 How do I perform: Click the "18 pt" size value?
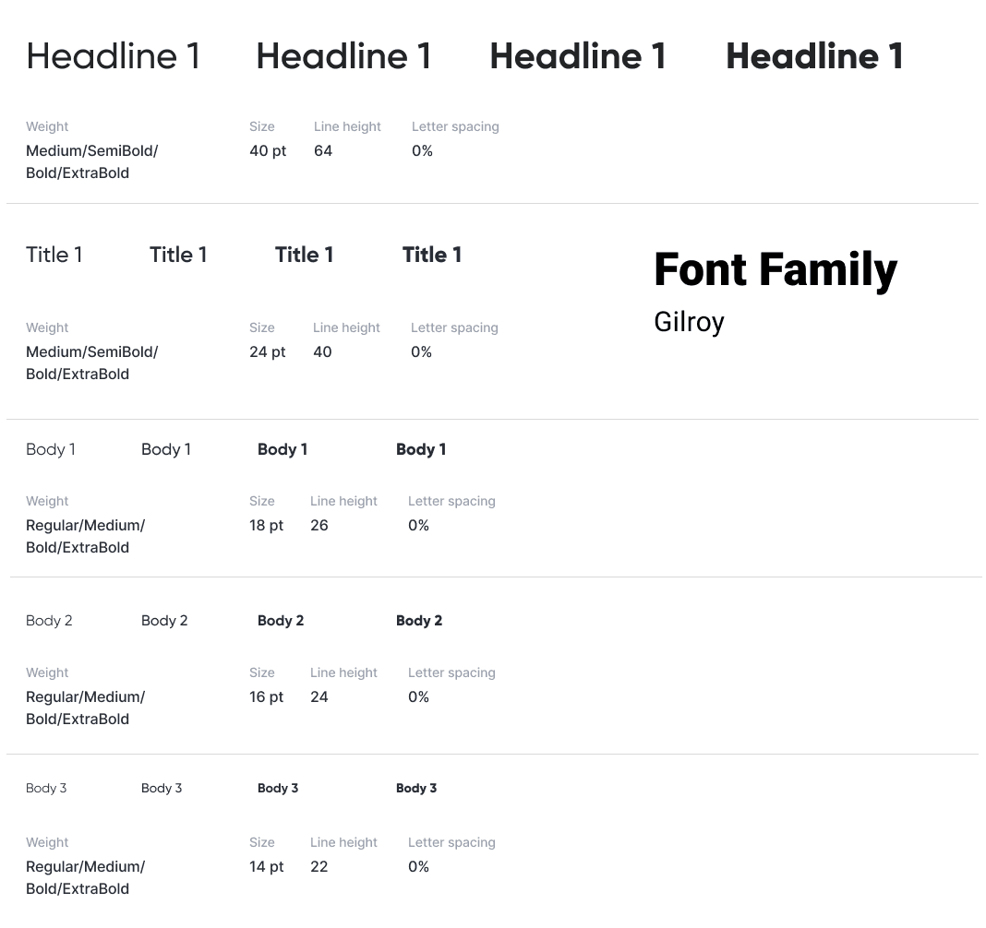266,525
